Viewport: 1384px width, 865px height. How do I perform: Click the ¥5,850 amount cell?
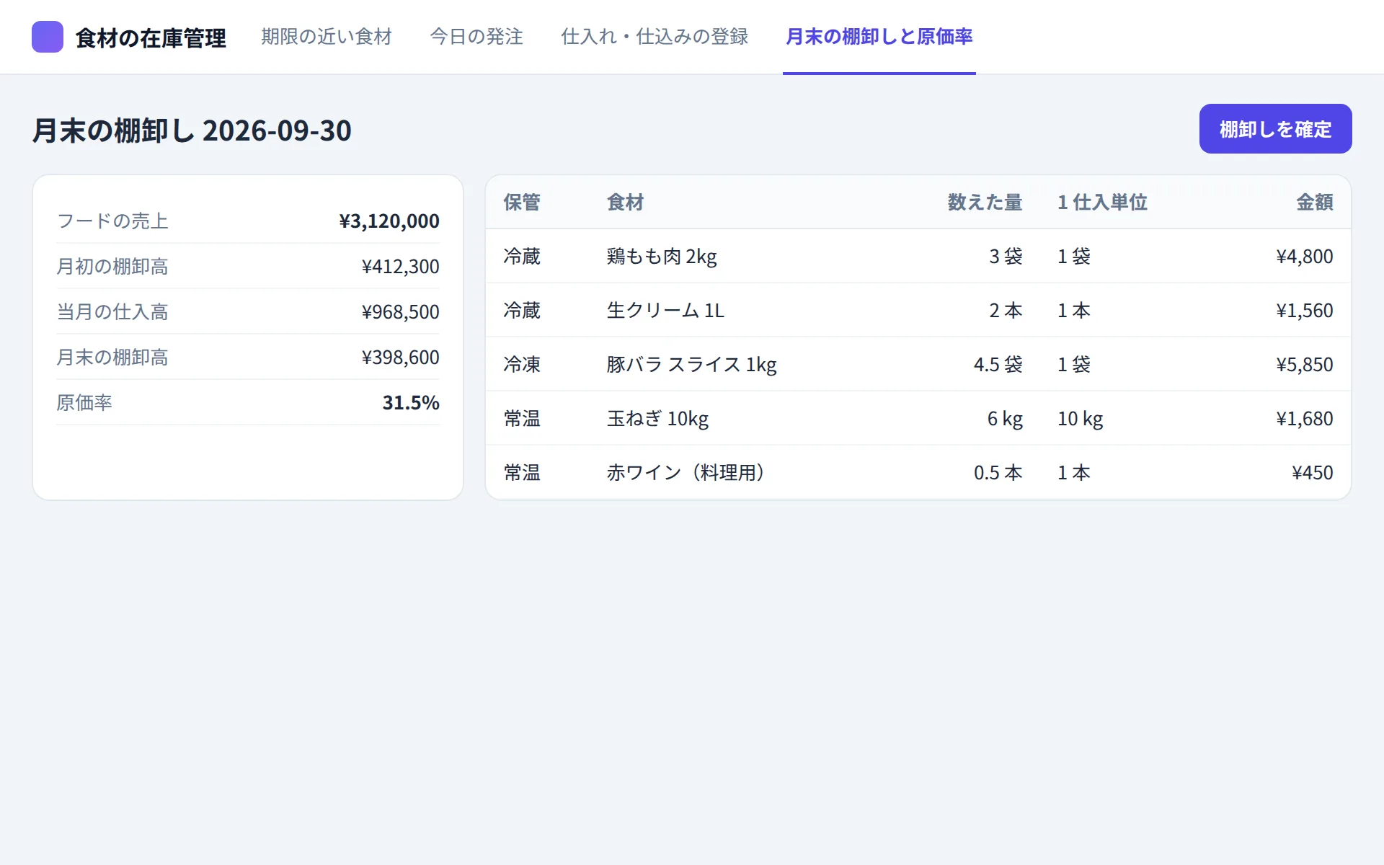(1305, 365)
